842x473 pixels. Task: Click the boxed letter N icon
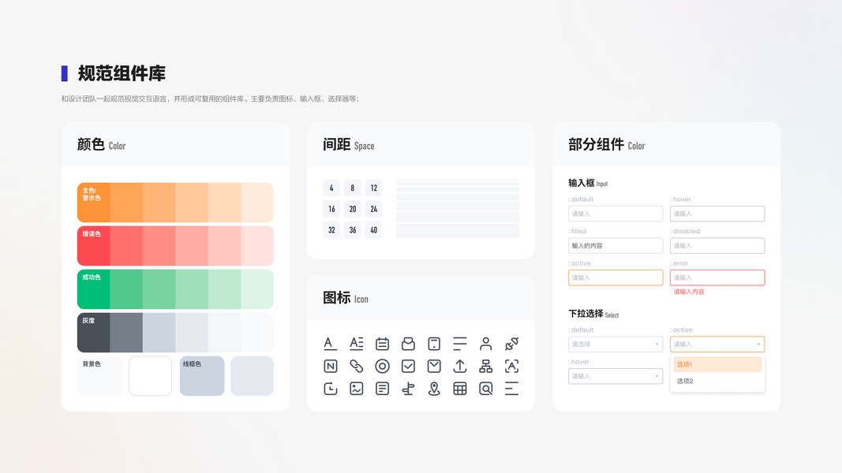point(330,367)
